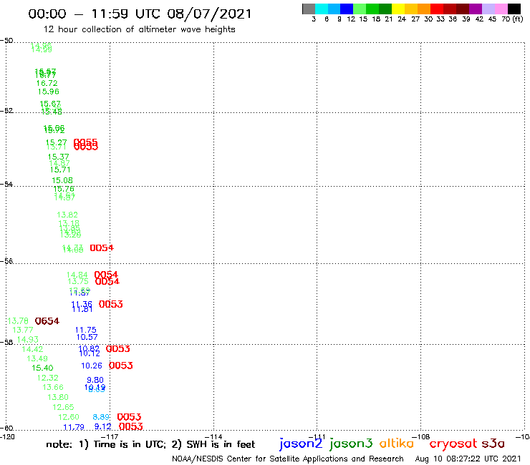The height and width of the screenshot is (465, 530).
Task: Click the NOAA/NESDIS Center attribution text
Action: 288,459
